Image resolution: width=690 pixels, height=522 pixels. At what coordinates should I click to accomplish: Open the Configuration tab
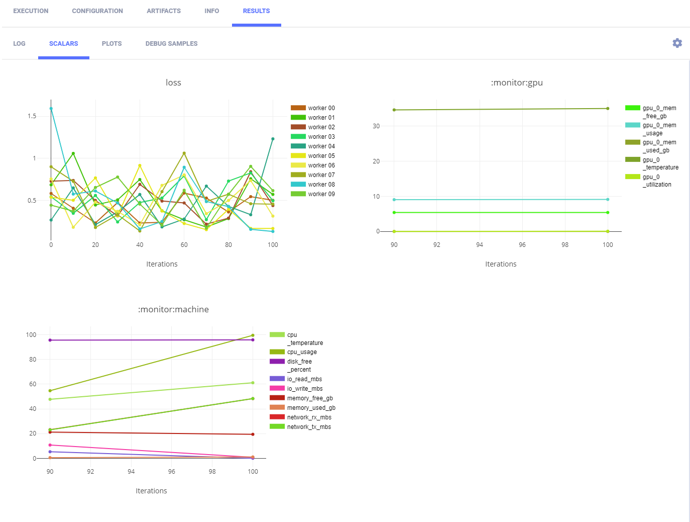(x=97, y=11)
